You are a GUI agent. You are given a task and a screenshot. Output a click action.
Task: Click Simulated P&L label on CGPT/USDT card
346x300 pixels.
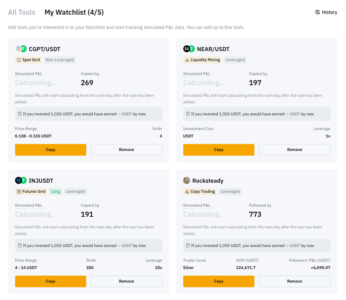click(x=29, y=74)
